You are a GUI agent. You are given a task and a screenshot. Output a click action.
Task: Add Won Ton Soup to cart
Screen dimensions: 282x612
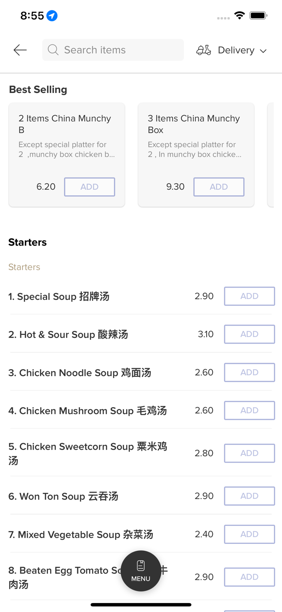click(249, 496)
